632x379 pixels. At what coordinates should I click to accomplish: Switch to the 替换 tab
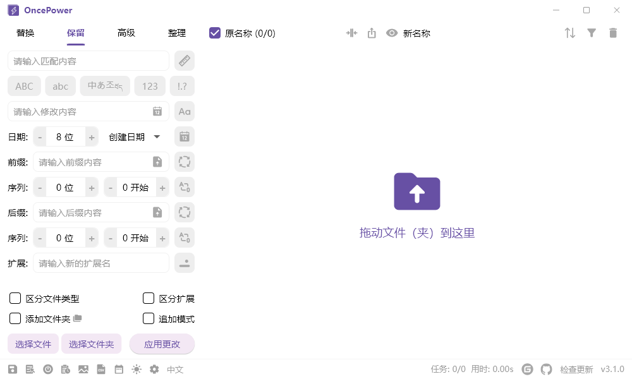click(25, 33)
